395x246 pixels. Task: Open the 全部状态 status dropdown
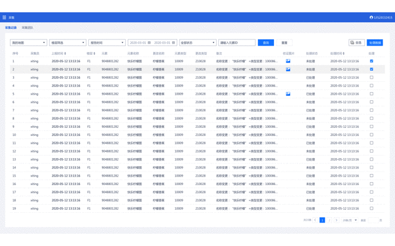tap(197, 43)
